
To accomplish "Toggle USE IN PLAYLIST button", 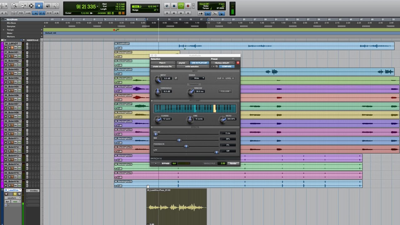I will 199,63.
